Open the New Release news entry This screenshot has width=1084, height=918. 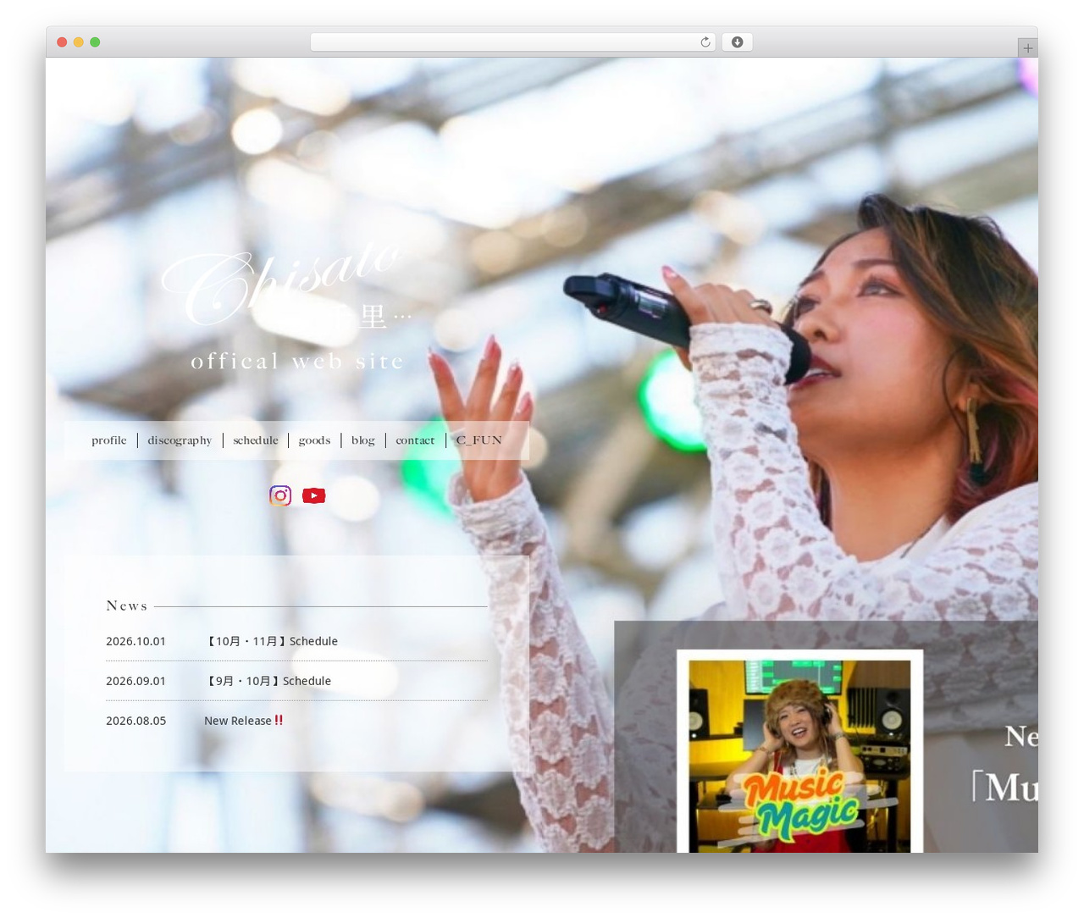point(244,721)
